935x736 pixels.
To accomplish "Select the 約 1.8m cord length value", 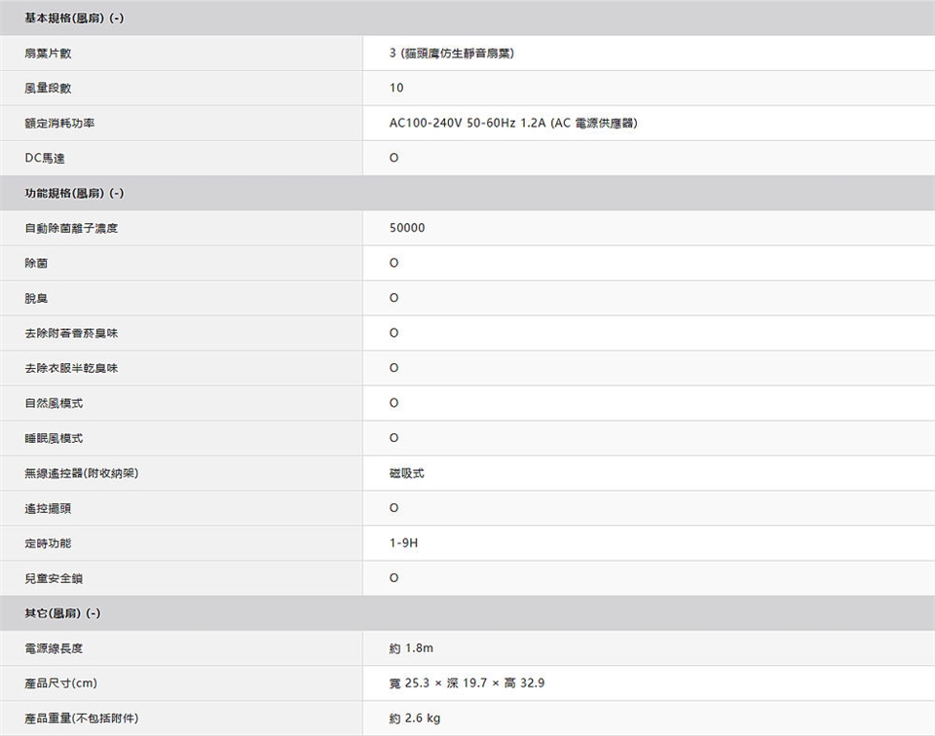I will click(x=411, y=648).
